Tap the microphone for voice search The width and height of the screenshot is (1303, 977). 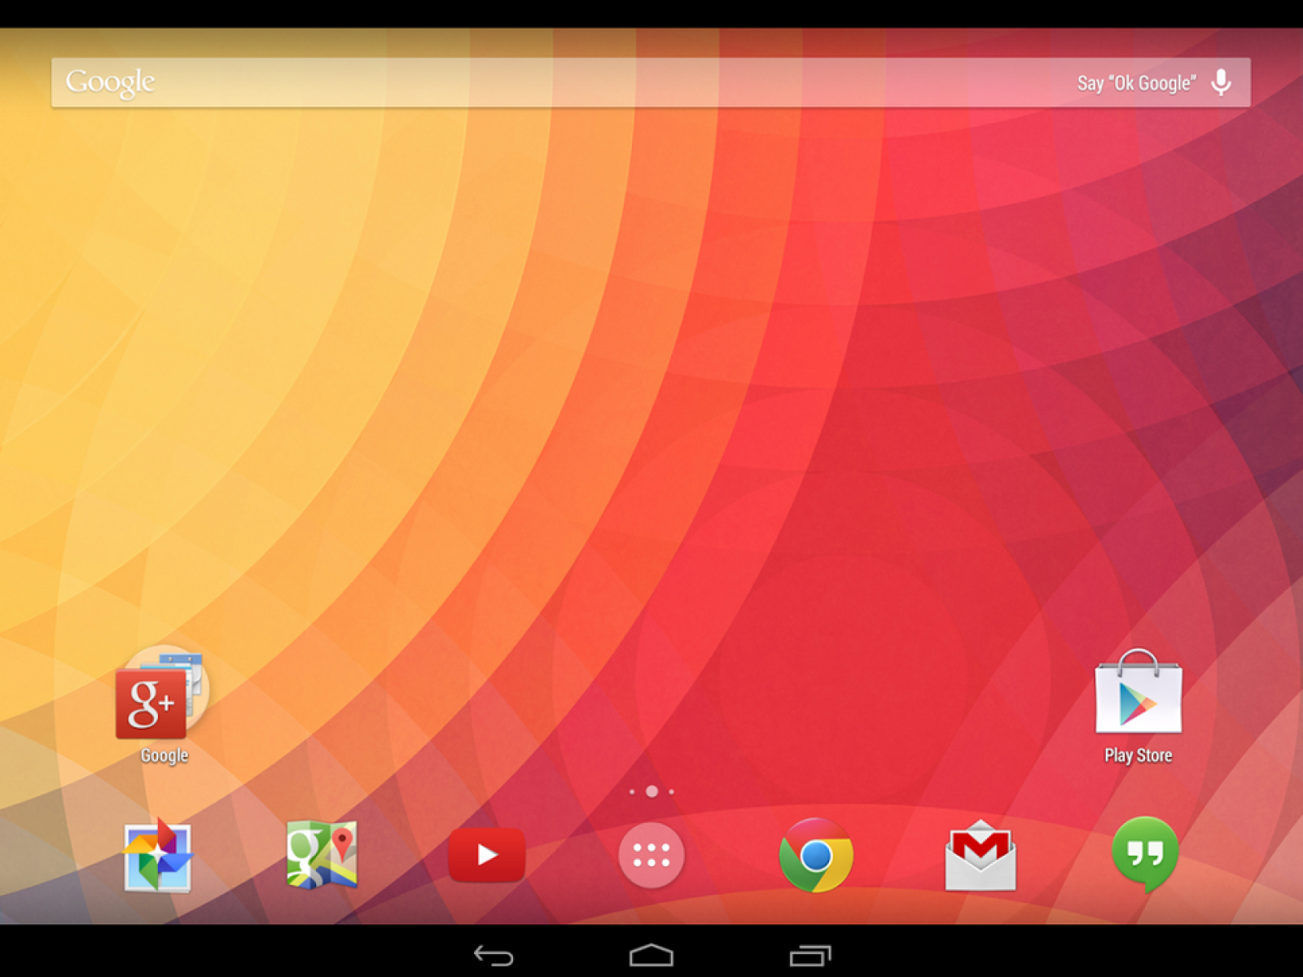1221,82
